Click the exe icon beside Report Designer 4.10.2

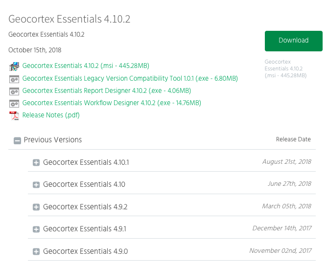(x=14, y=91)
